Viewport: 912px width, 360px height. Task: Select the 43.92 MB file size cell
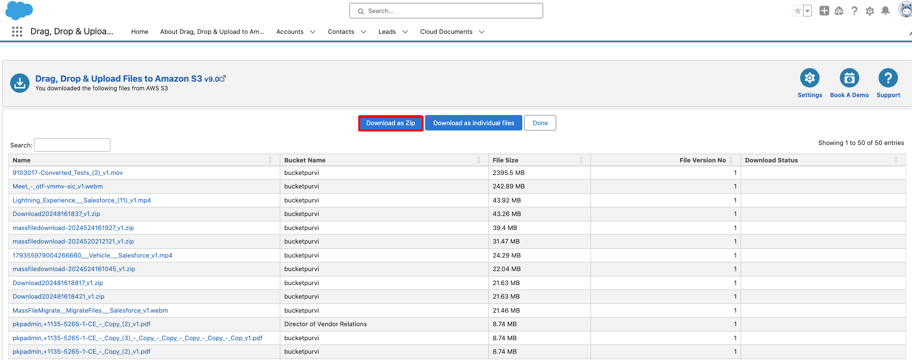[540, 201]
